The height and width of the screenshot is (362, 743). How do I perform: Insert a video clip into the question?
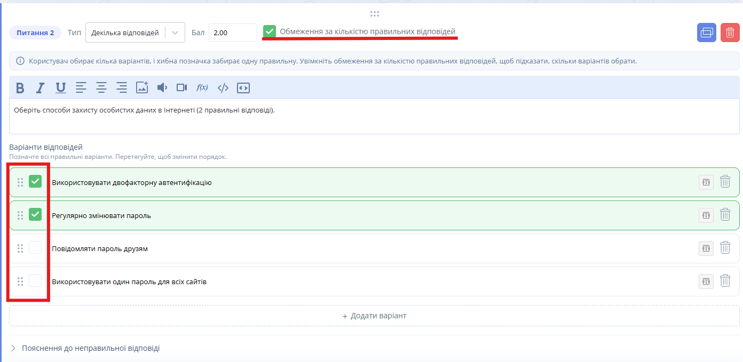click(x=182, y=88)
